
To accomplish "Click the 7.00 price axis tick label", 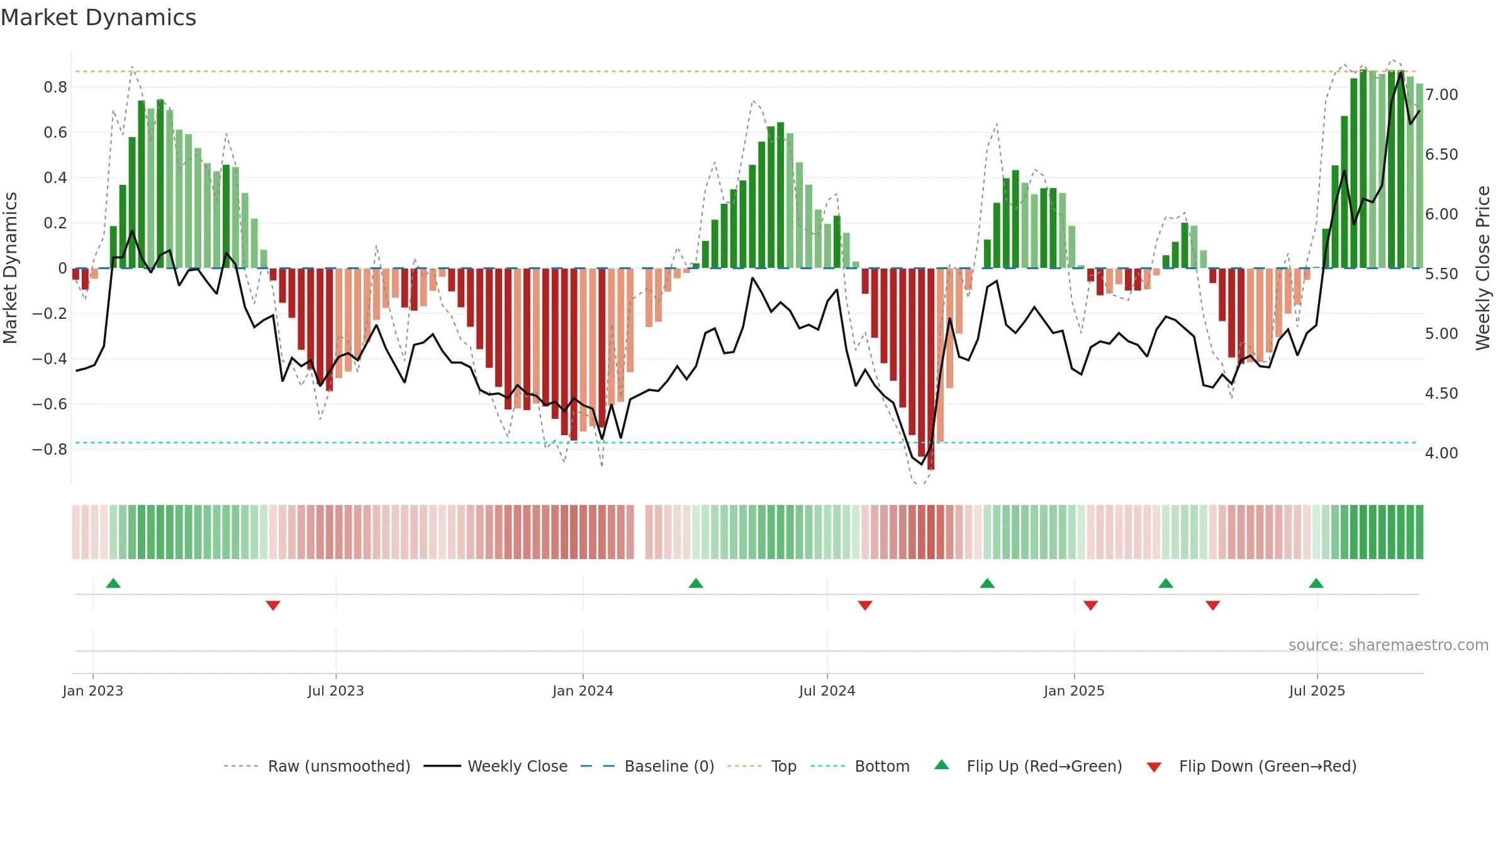I will pyautogui.click(x=1441, y=95).
